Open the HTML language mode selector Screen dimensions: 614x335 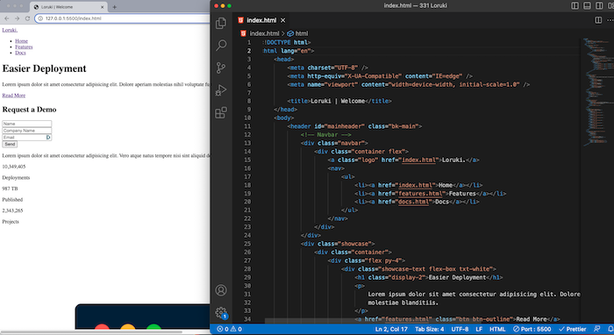coord(497,329)
